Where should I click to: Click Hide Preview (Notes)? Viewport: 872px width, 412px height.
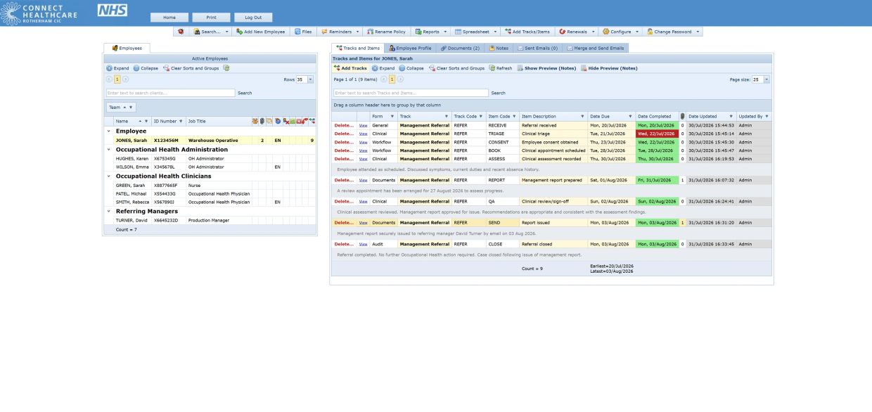point(609,68)
